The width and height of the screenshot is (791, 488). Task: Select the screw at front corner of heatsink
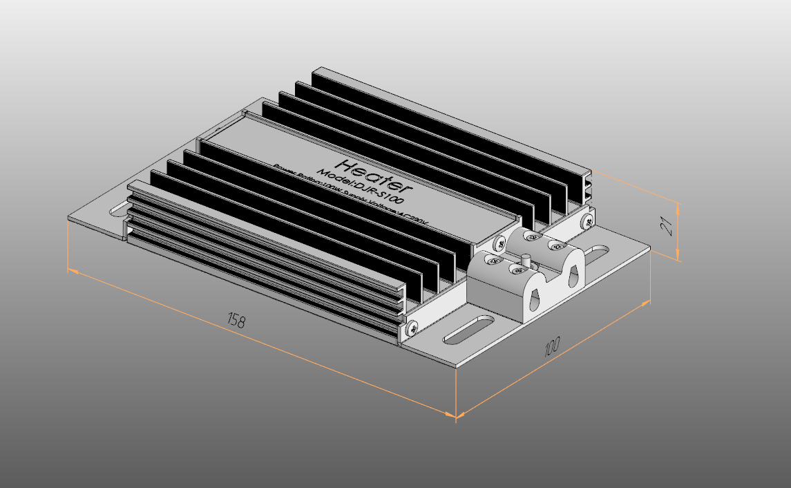pos(412,326)
